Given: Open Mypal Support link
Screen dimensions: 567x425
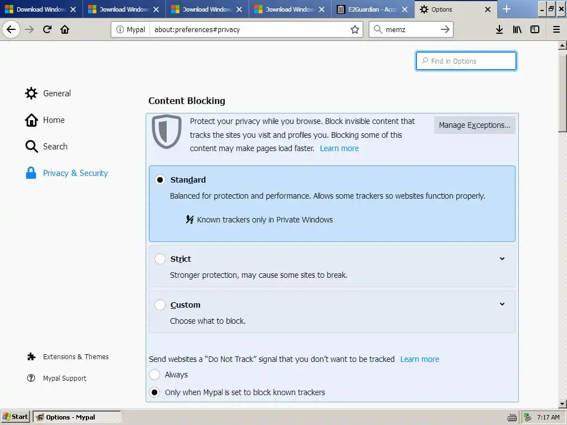Looking at the screenshot, I should 64,378.
